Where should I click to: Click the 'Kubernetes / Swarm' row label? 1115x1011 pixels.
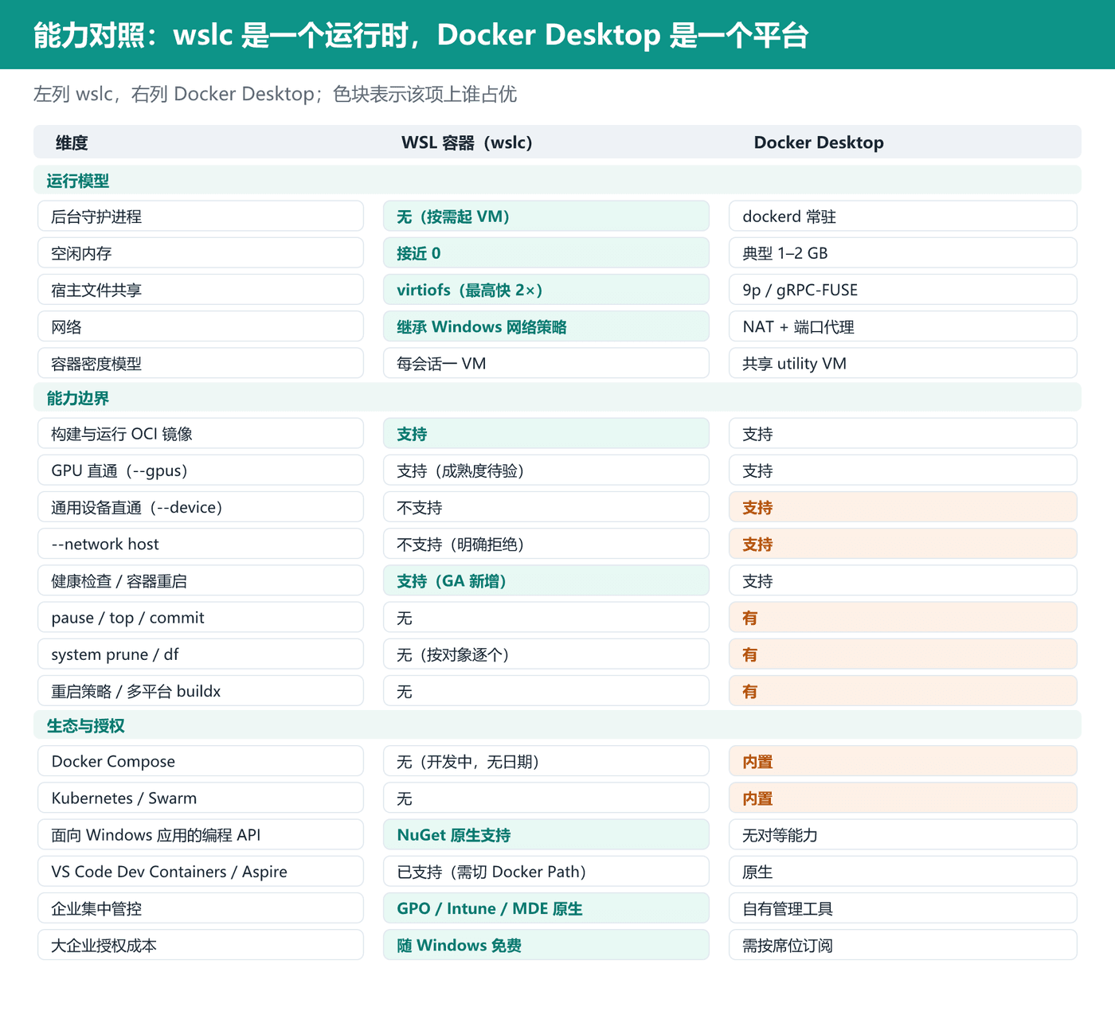(201, 798)
